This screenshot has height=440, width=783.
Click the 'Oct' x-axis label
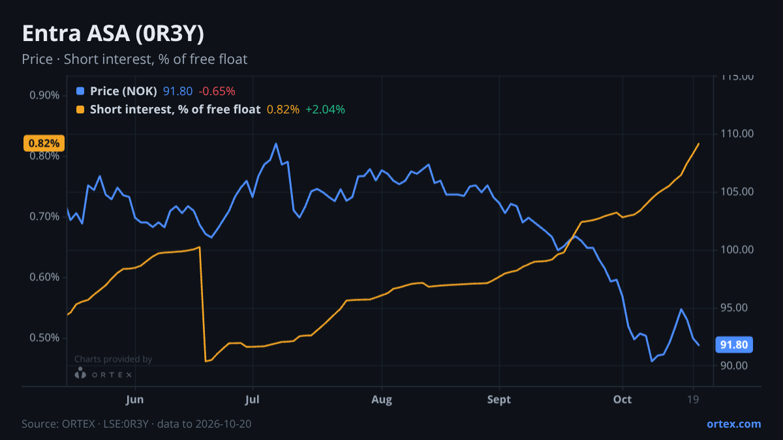pyautogui.click(x=622, y=400)
